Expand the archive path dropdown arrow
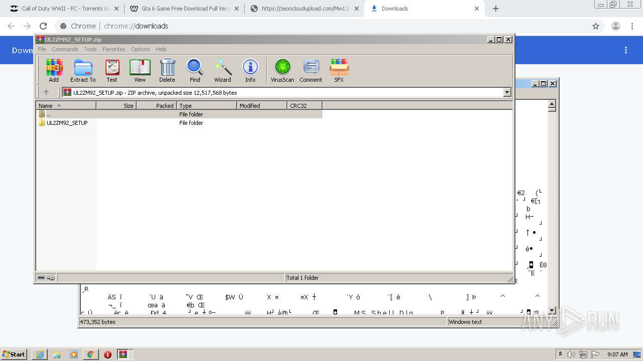Screen dimensions: 643x361 [507, 92]
